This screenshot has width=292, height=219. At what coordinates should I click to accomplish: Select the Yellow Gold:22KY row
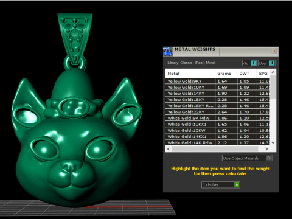218,112
